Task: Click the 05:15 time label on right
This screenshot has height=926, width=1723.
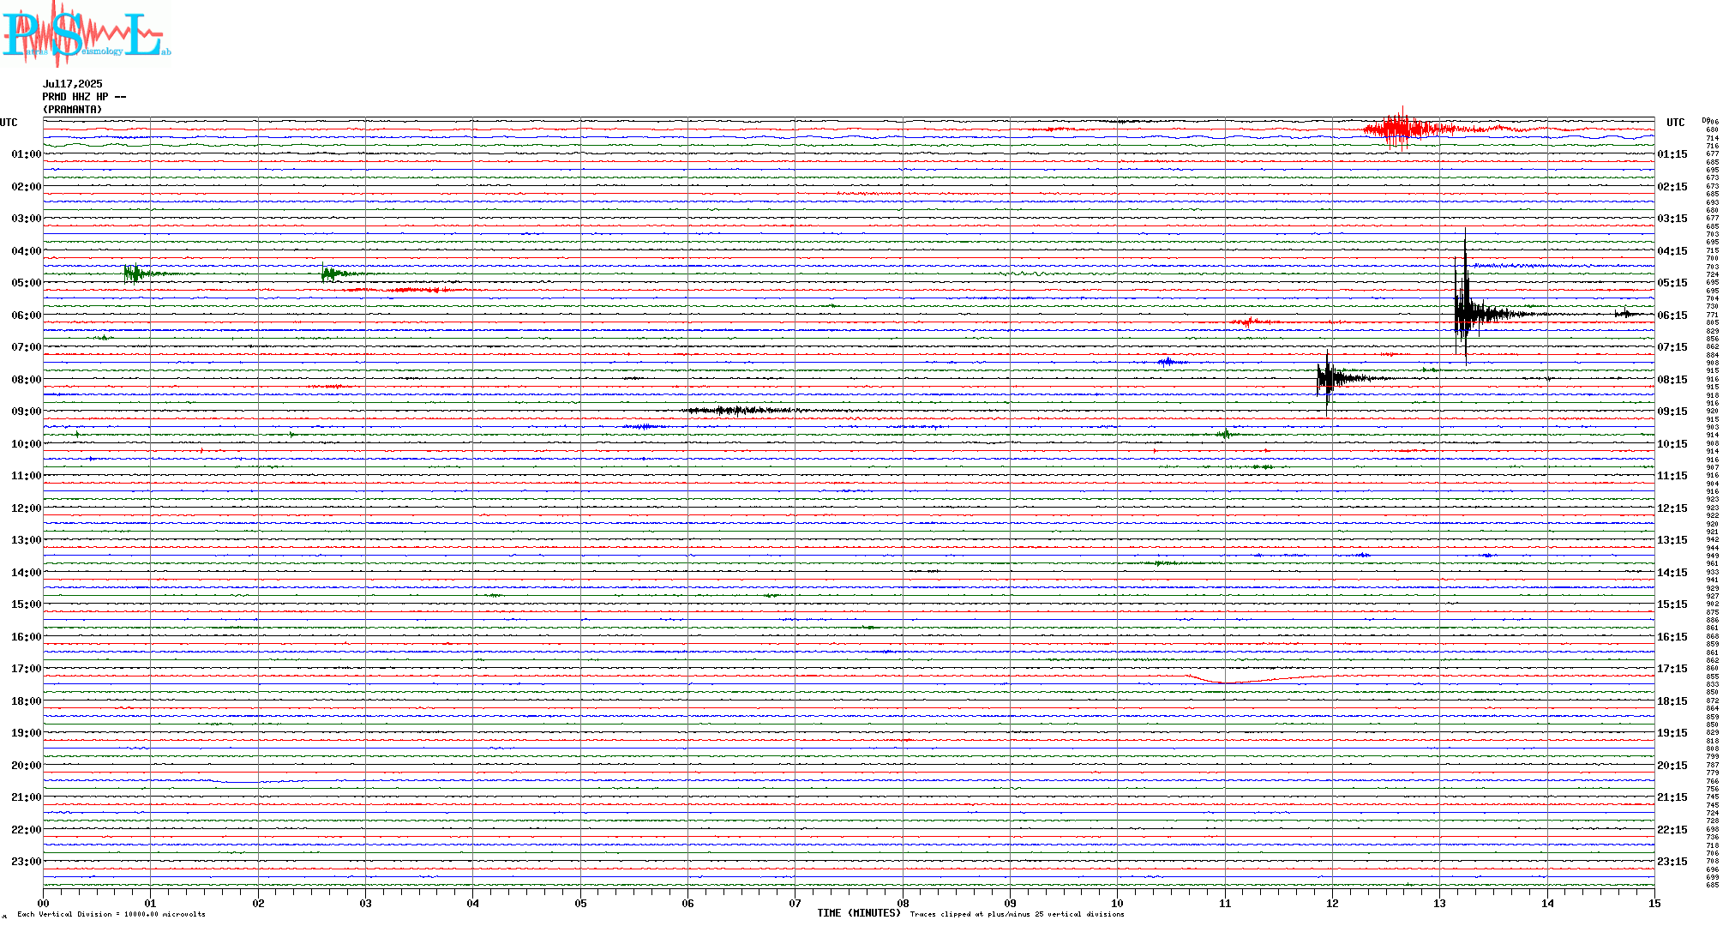Action: point(1672,283)
